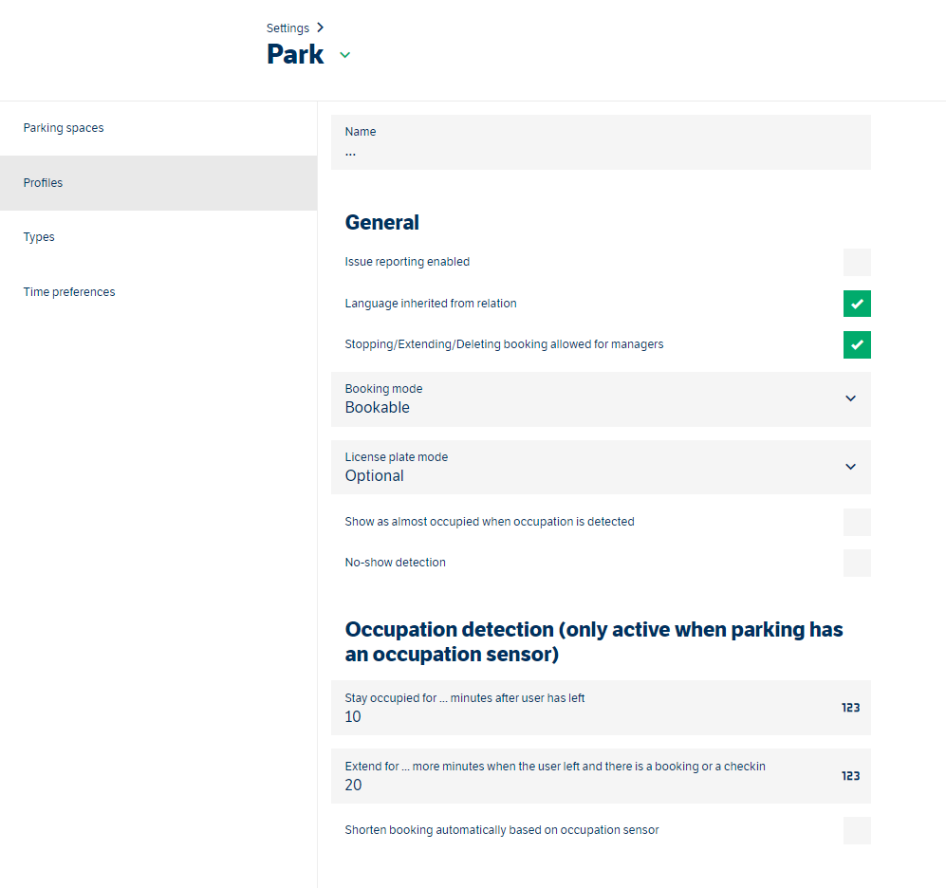
Task: Open the Booking mode dropdown
Action: pos(601,399)
